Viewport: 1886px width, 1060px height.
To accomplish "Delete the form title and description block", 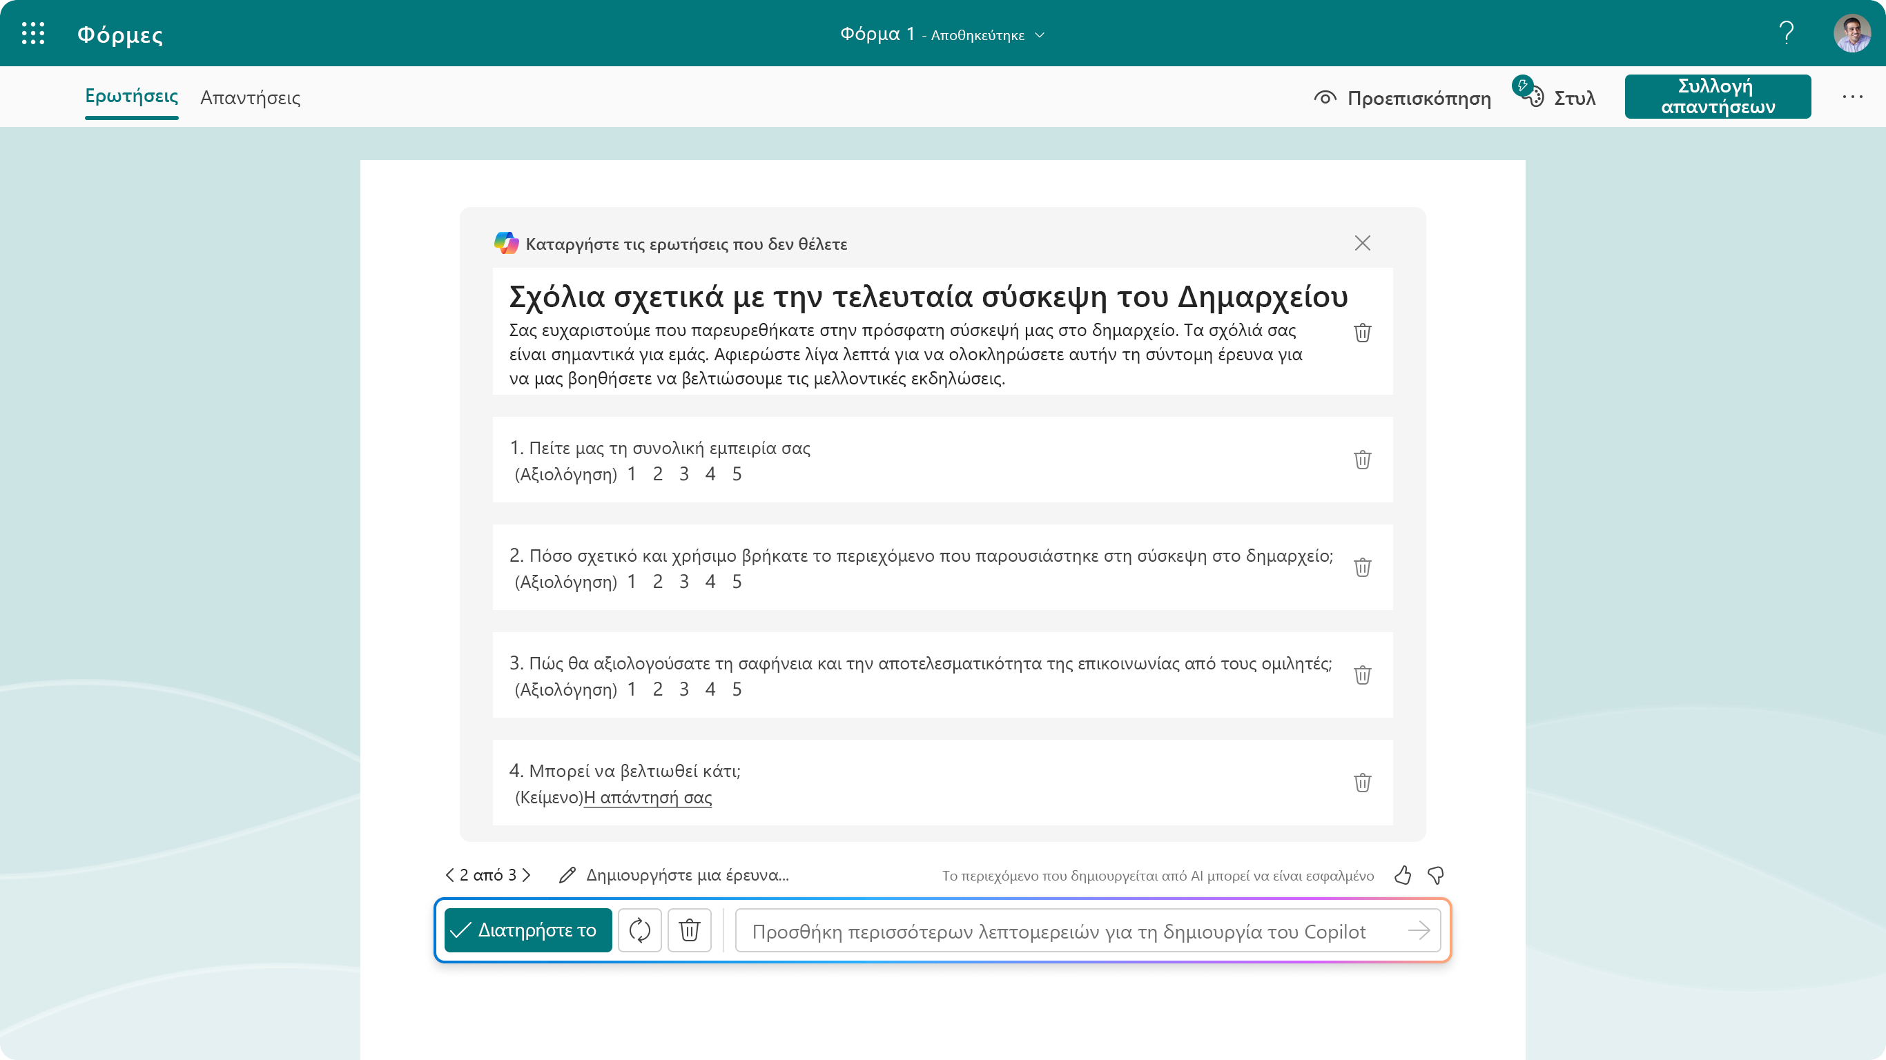I will (1363, 333).
